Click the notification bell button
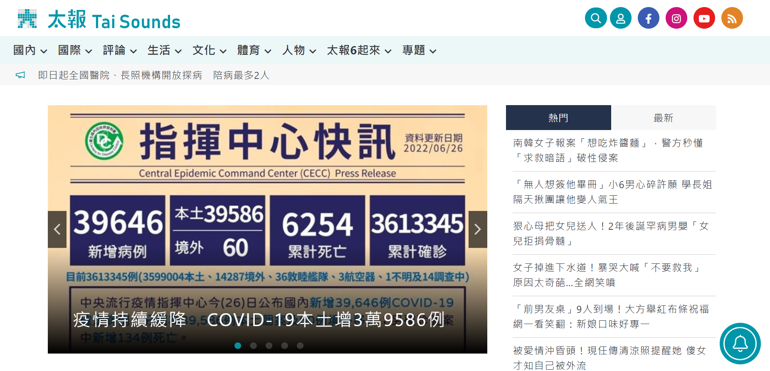Viewport: 770px width, 371px height. click(x=740, y=344)
